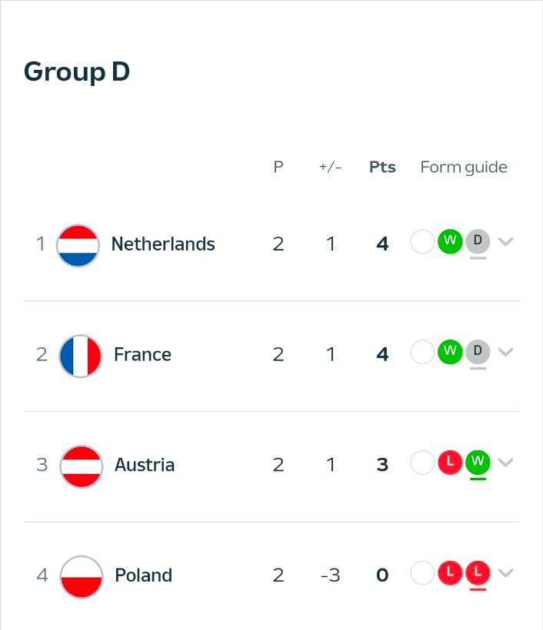Click the Netherlands flag icon

78,245
